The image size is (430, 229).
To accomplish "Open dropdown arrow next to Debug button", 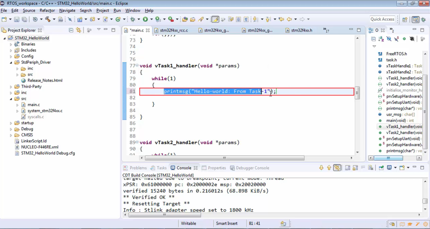I will [139, 19].
